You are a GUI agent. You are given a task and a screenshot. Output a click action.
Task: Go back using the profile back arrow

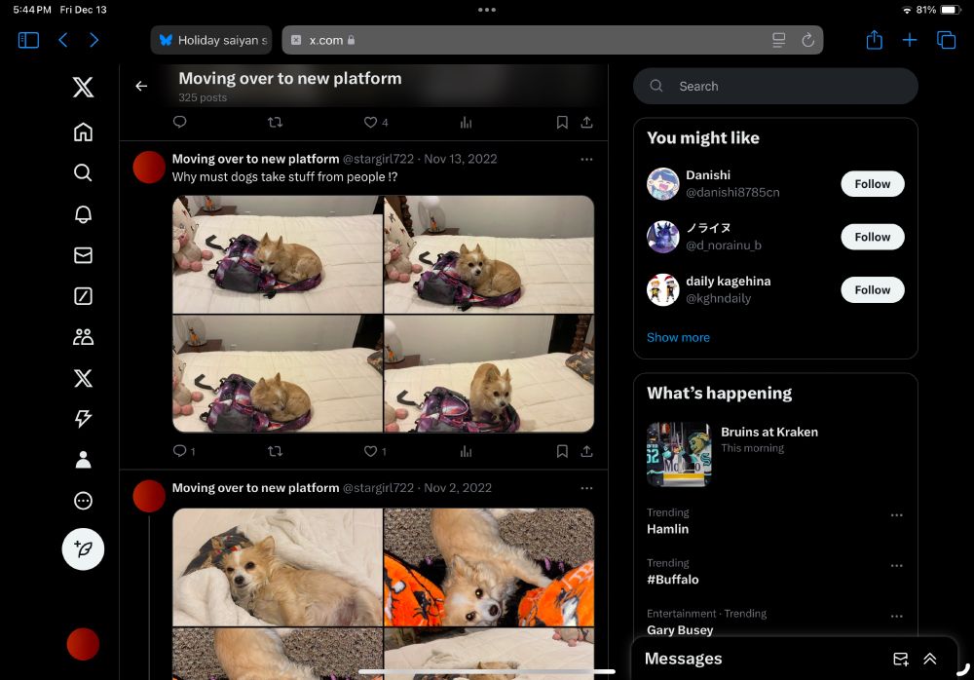(x=141, y=86)
